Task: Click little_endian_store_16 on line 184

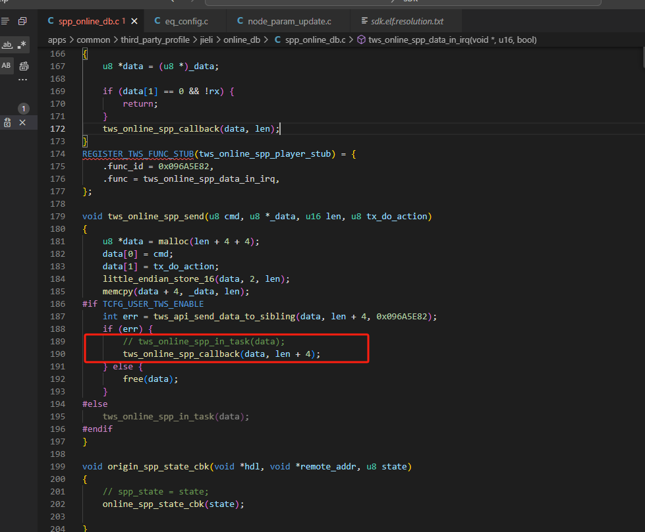Action: coord(158,279)
